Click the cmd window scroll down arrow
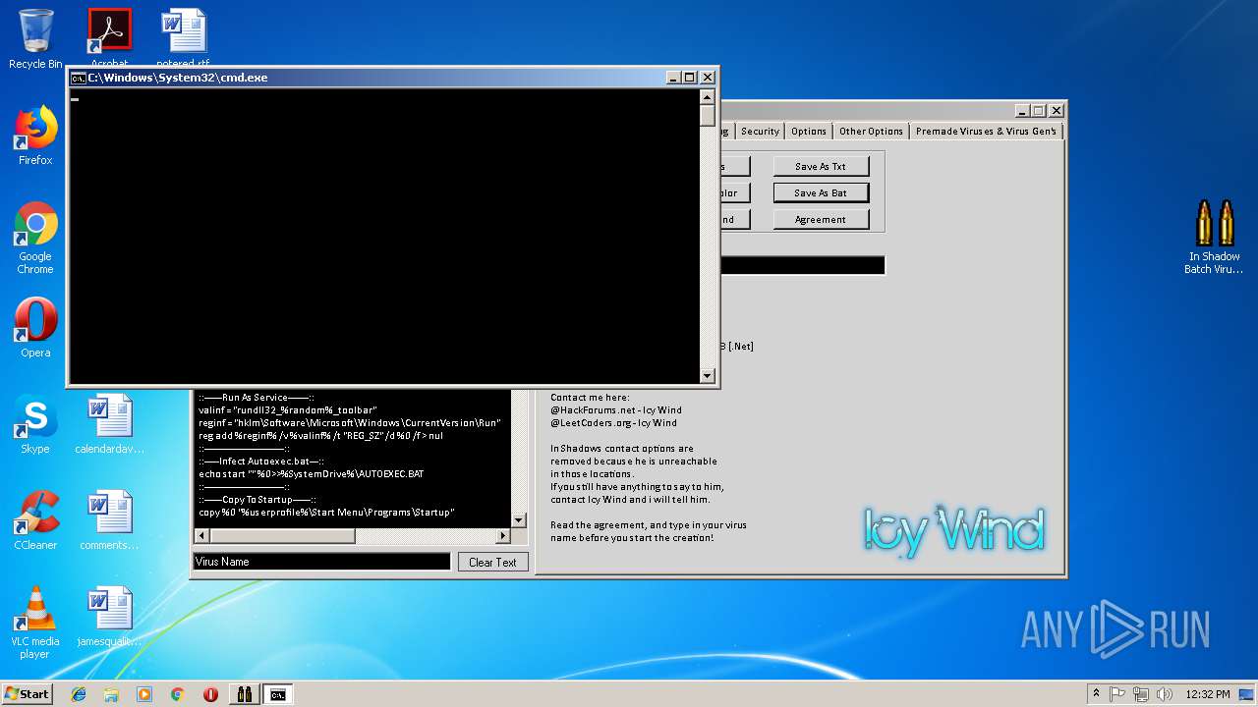Image resolution: width=1258 pixels, height=707 pixels. point(707,375)
